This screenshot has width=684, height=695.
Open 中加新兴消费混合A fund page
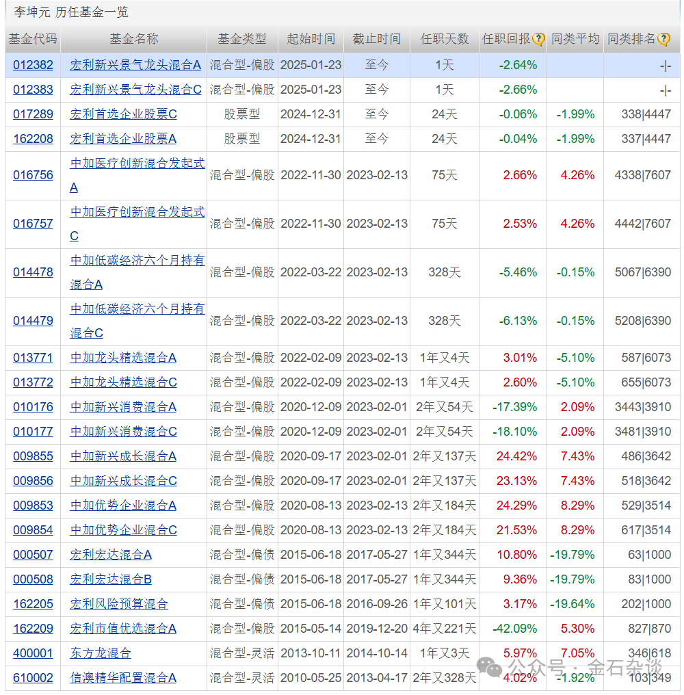(x=123, y=407)
